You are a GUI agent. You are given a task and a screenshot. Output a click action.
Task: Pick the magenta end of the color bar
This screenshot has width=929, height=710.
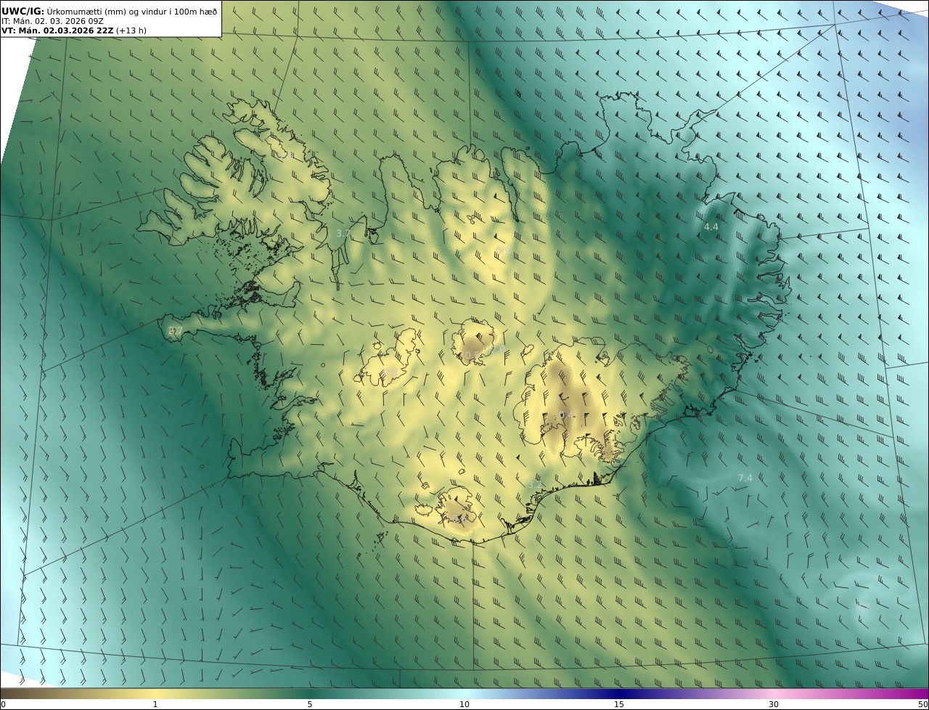[x=916, y=693]
